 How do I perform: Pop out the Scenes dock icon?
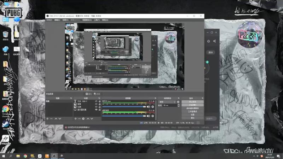[x=71, y=98]
